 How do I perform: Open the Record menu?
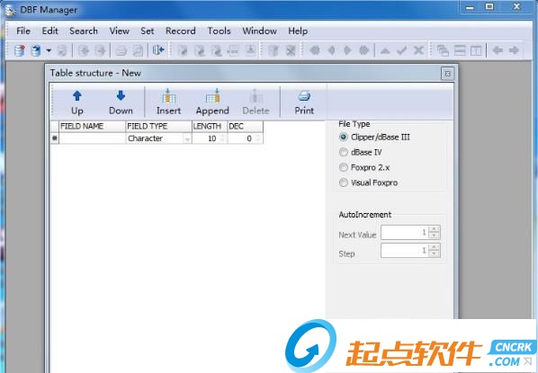pyautogui.click(x=181, y=31)
